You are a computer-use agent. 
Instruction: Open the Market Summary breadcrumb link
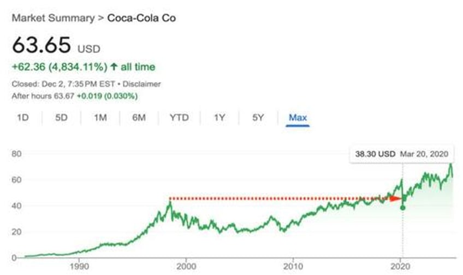click(53, 18)
